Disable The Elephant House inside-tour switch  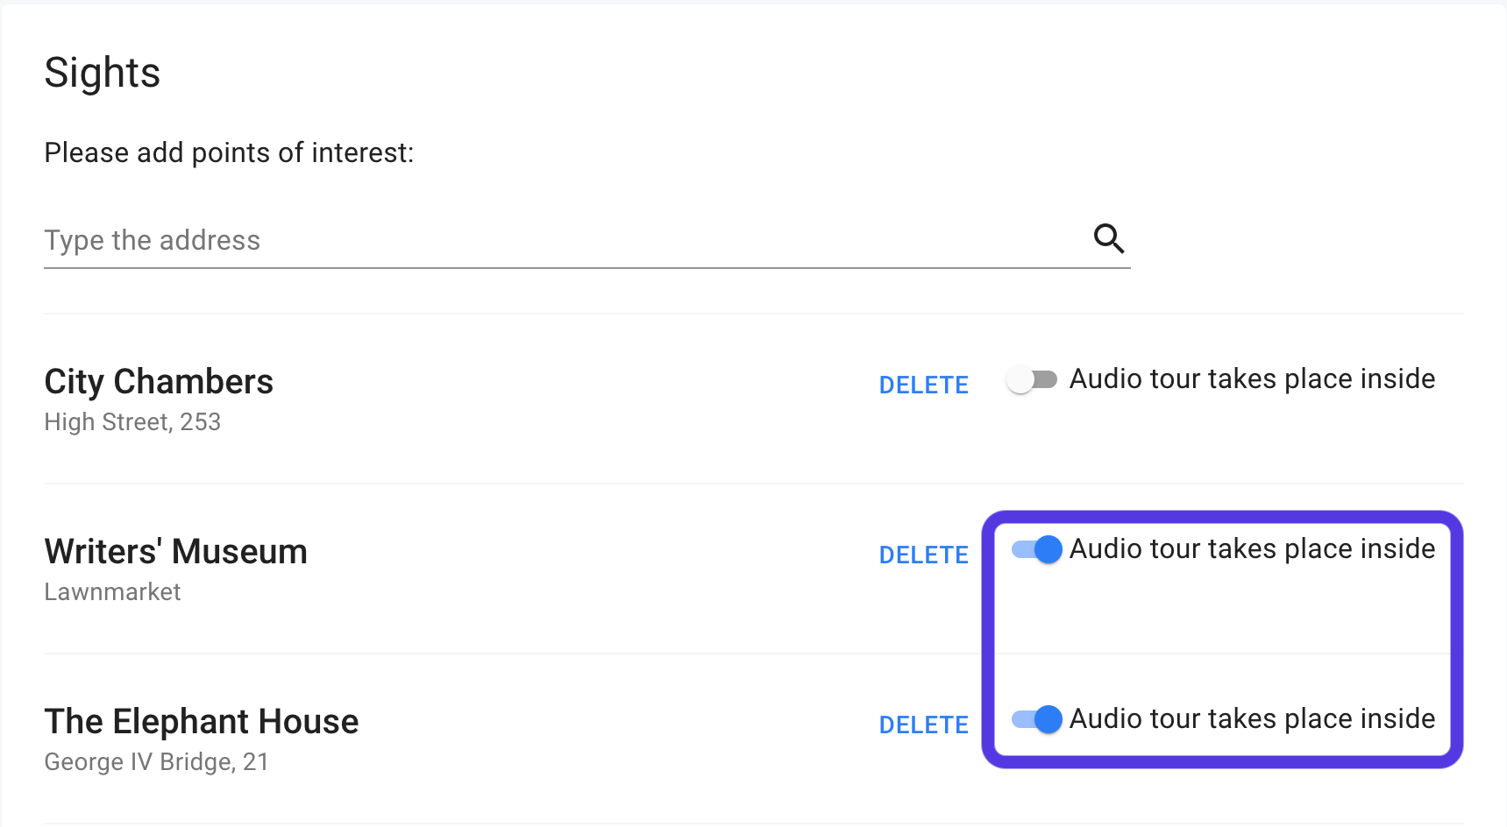click(x=1036, y=719)
